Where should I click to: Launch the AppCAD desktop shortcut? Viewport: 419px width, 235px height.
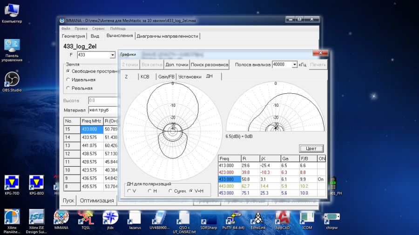[x=283, y=218]
